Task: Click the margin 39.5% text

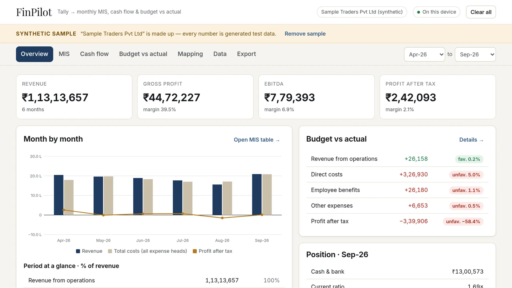Action: tap(160, 110)
